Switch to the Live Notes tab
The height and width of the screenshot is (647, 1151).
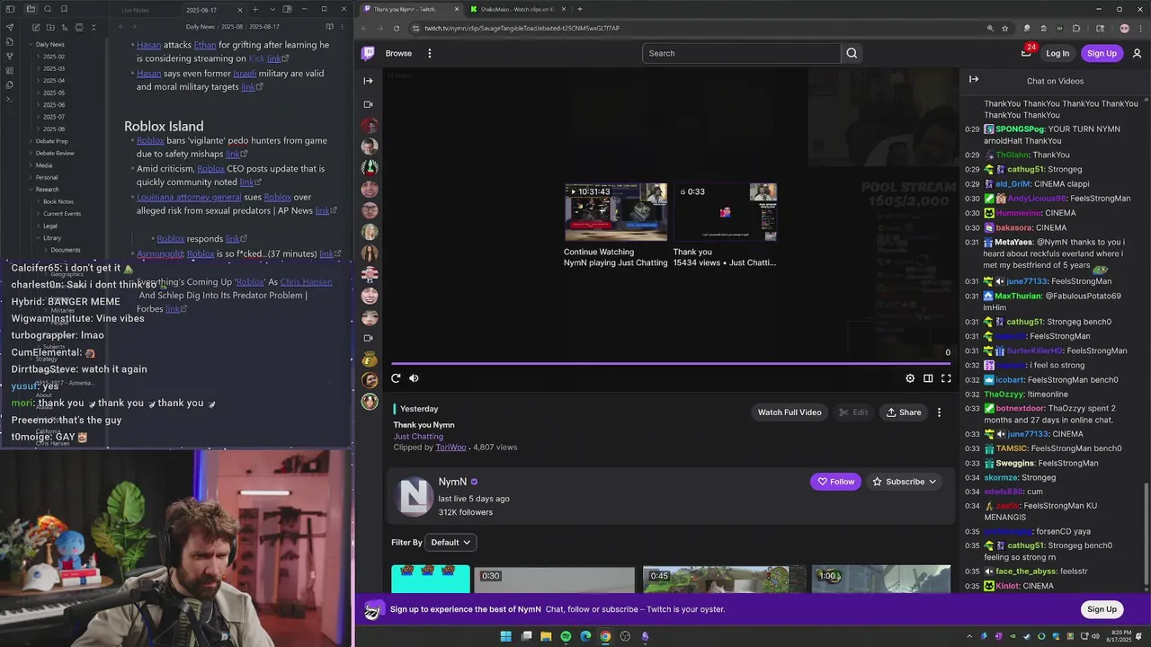pyautogui.click(x=135, y=9)
